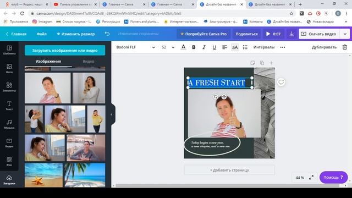This screenshot has height=198, width=352.
Task: Toggle uppercase text formatting
Action: click(x=235, y=47)
